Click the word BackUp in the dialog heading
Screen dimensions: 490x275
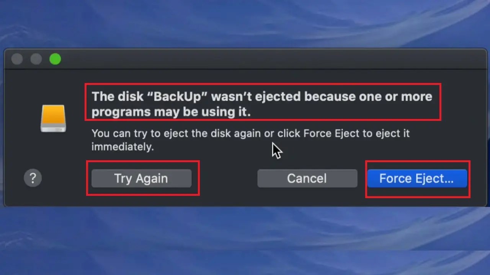177,96
